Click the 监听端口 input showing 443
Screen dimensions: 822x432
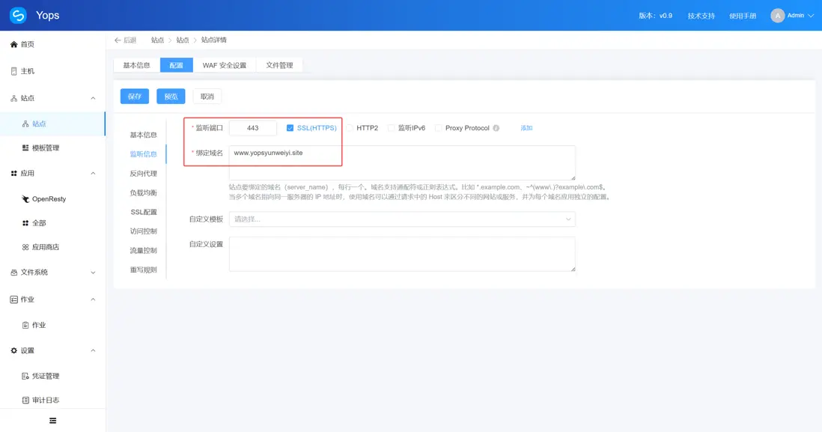click(x=253, y=129)
